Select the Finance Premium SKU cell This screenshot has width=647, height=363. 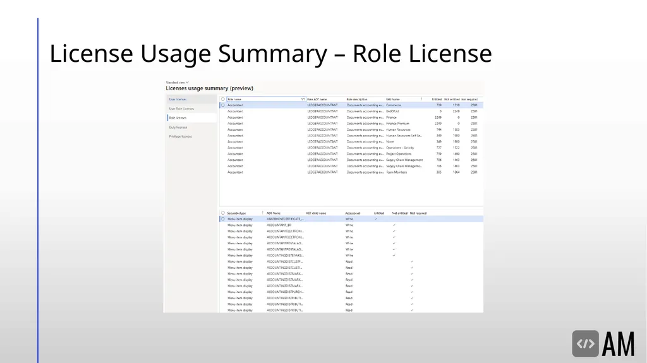[x=398, y=123]
